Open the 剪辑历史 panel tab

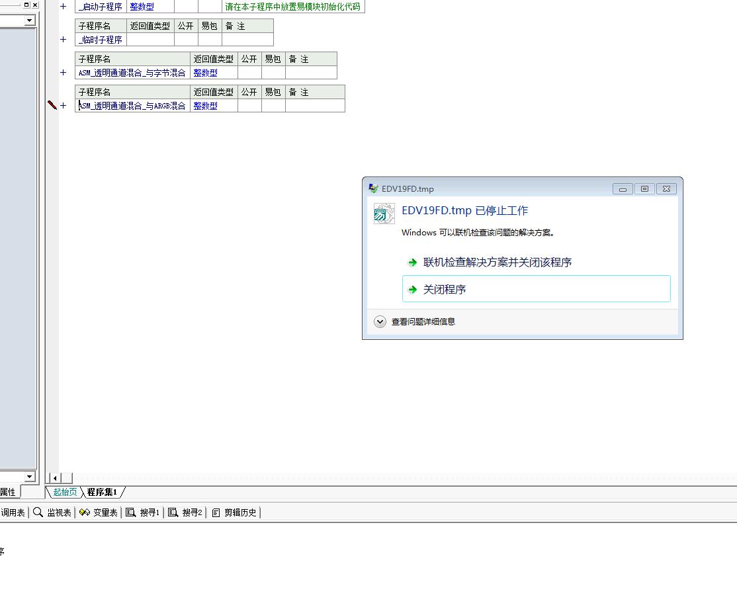(x=234, y=512)
